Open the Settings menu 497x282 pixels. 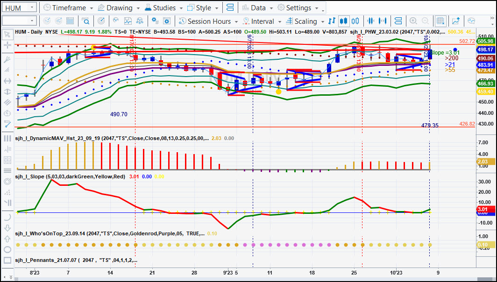(x=298, y=7)
